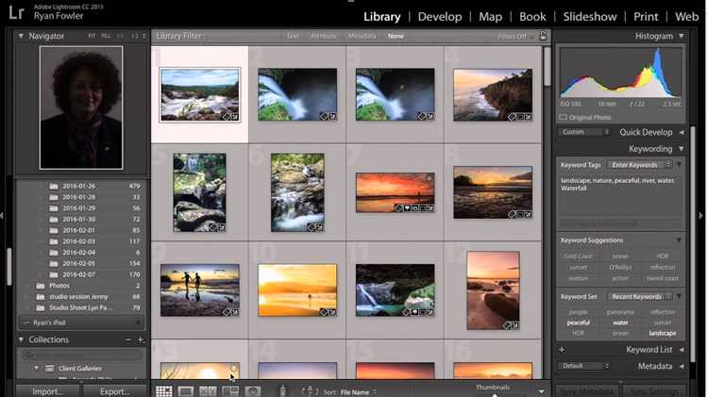Switch to Grid view in toolbar
Image resolution: width=708 pixels, height=397 pixels.
[164, 391]
